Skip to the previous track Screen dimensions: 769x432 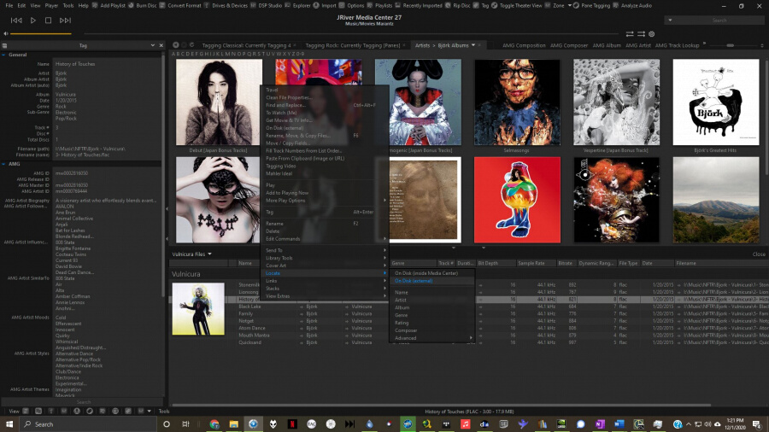coord(16,20)
